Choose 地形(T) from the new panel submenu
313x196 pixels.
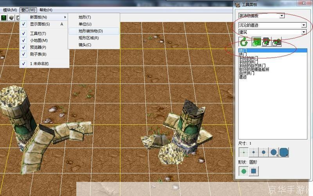point(94,17)
